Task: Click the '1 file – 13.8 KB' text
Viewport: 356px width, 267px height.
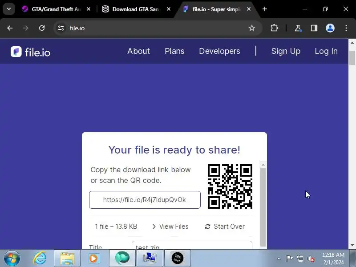Action: pos(116,227)
